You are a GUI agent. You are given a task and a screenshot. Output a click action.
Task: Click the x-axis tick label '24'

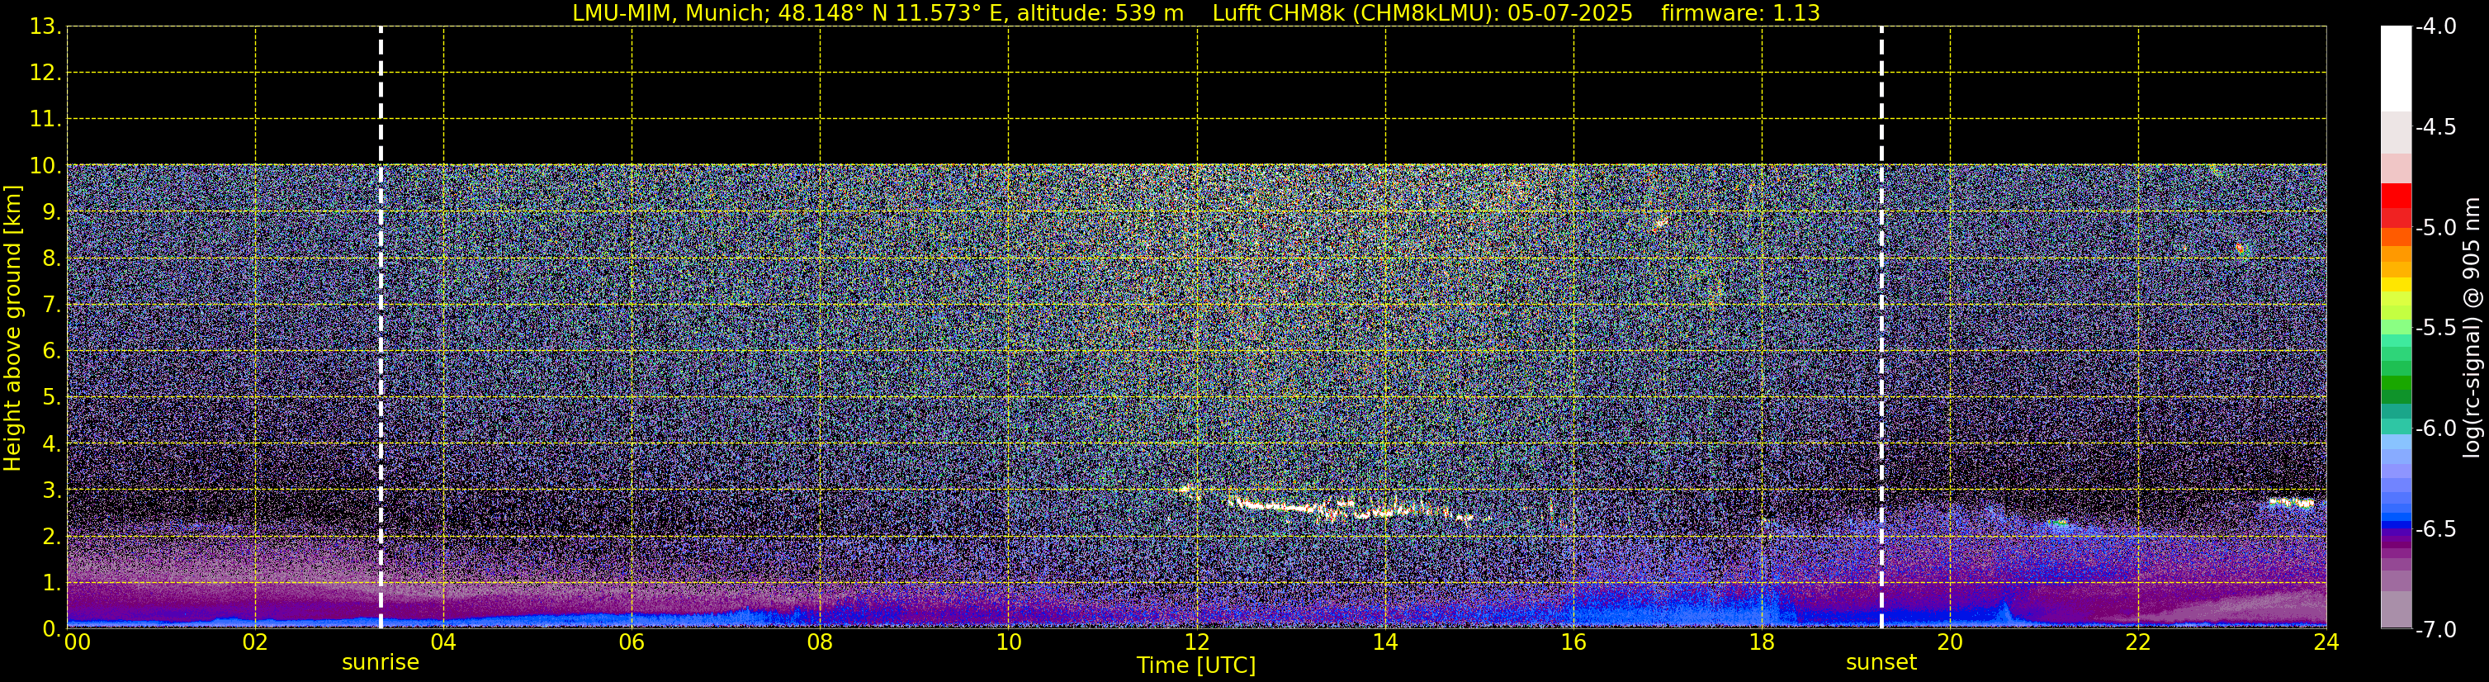pos(2326,642)
